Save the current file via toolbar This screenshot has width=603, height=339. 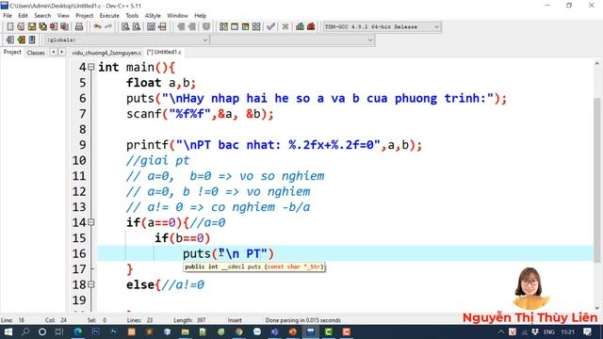click(x=32, y=26)
